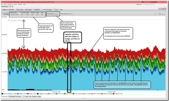Viewport: 169px width, 101px height.
Task: Click the $0 dark blue legend swatch
Action: click(37, 94)
